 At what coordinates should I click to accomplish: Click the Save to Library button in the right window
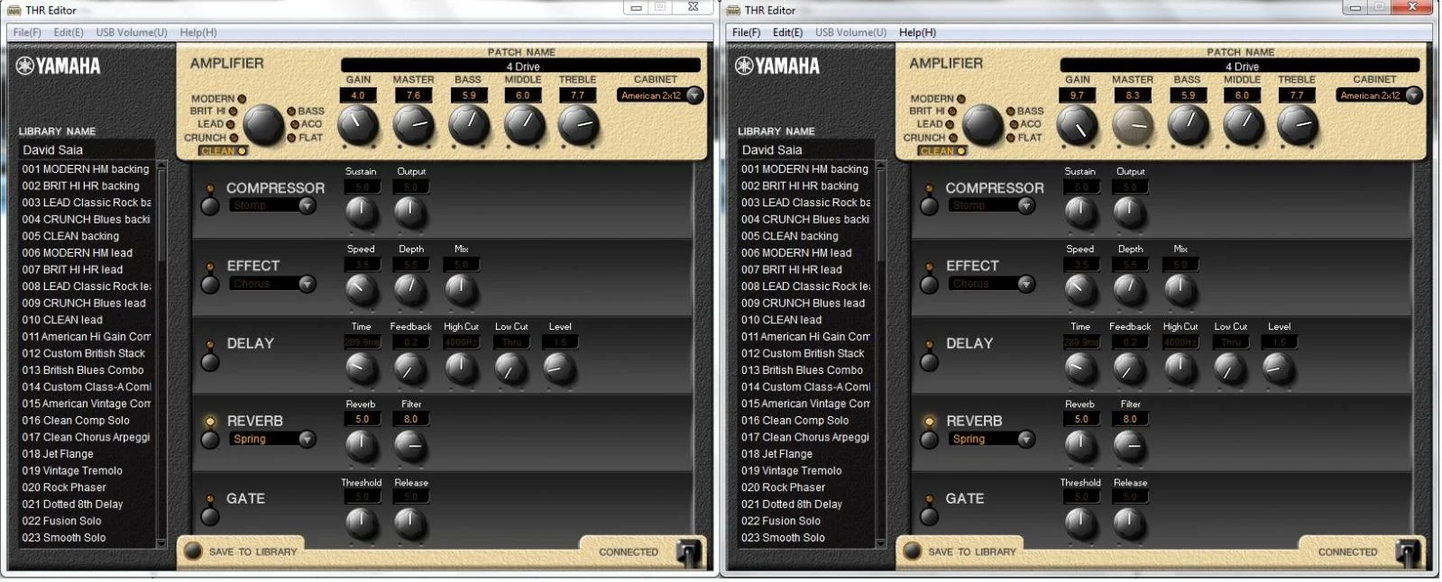pos(913,550)
